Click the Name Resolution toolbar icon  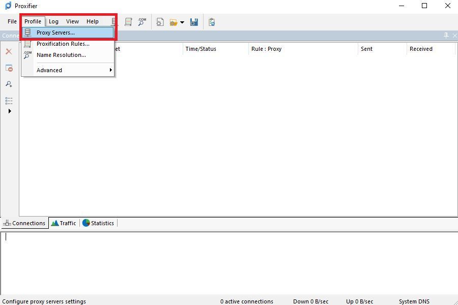pos(142,21)
